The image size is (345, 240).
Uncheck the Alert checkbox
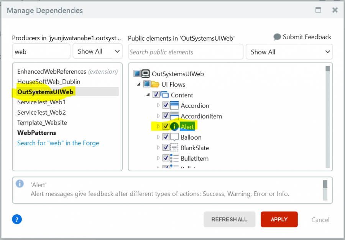tap(166, 126)
